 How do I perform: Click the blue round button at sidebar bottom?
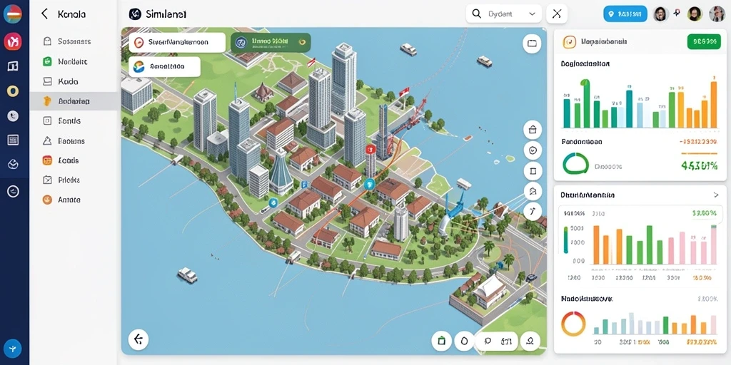(13, 348)
